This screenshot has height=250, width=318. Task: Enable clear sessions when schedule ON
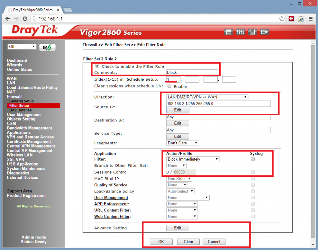169,86
